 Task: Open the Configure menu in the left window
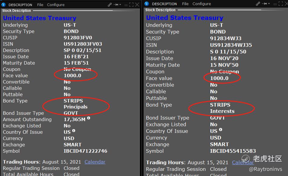coord(56,5)
